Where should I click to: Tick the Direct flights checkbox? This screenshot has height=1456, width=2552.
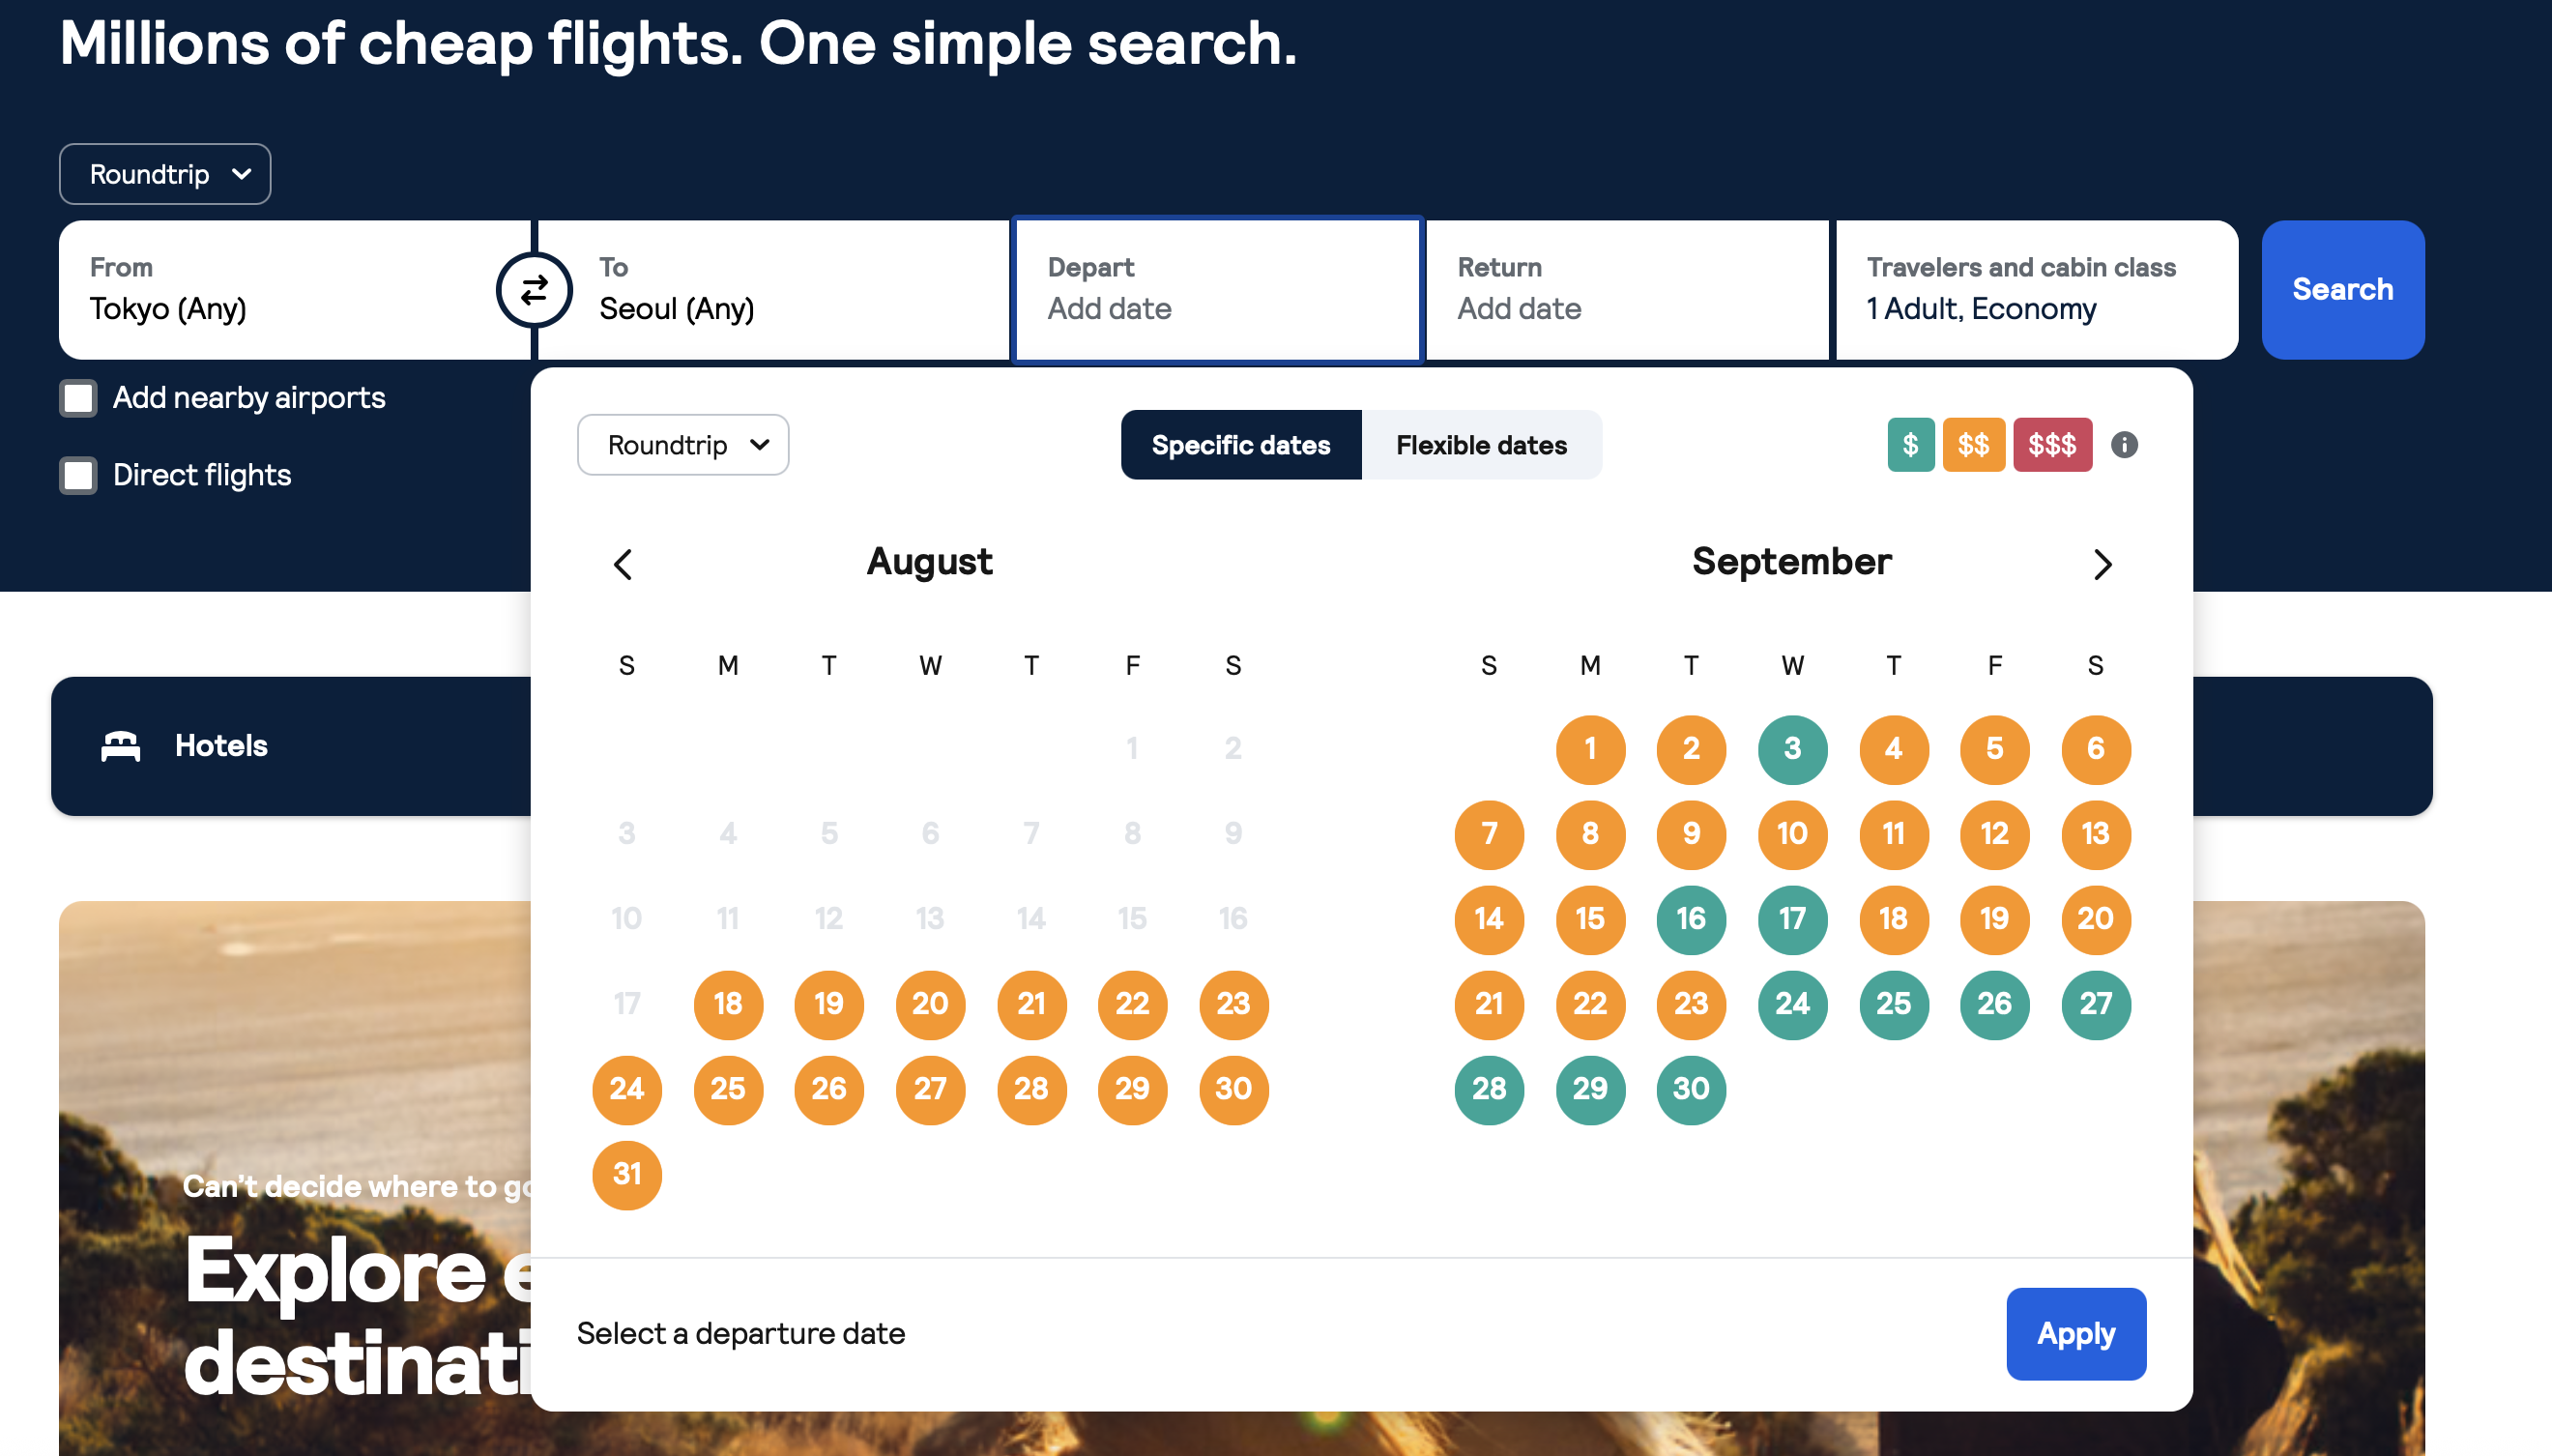(x=78, y=475)
